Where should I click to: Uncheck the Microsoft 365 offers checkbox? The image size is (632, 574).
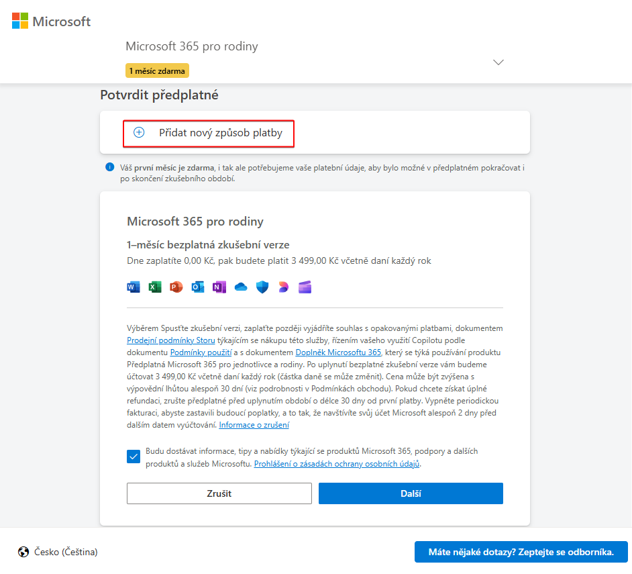[133, 457]
